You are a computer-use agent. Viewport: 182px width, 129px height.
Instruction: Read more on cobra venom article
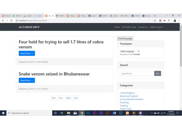pos(27,53)
